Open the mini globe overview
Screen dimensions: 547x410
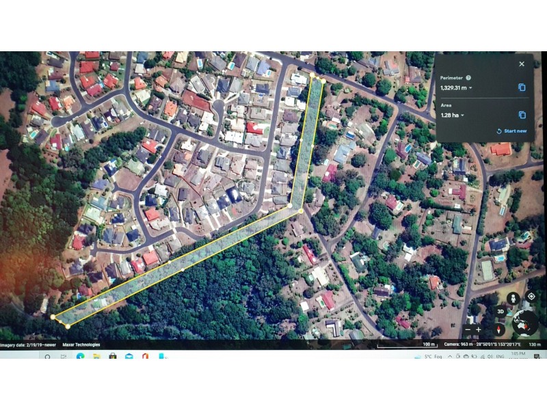(525, 323)
